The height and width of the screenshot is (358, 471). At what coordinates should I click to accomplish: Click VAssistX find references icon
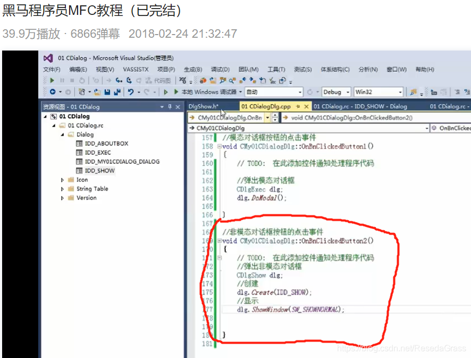[223, 80]
